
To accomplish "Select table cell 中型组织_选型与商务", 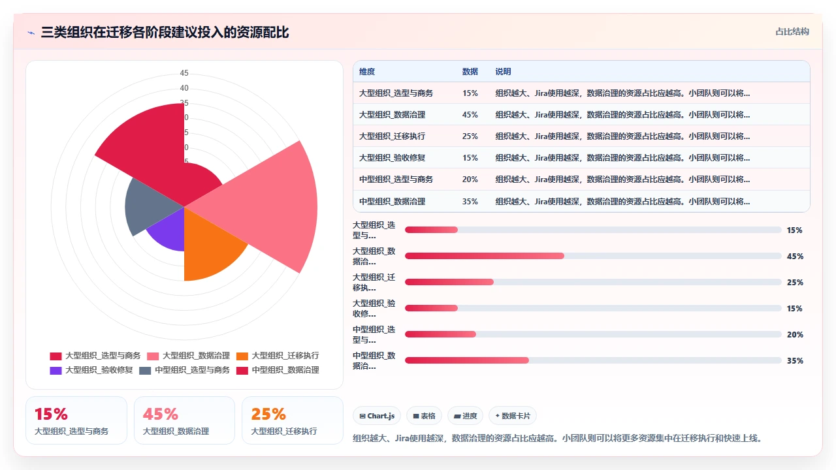I will point(396,180).
